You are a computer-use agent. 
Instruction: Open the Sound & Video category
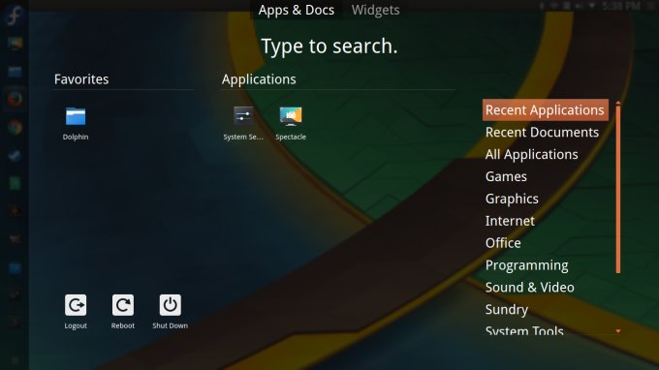529,288
